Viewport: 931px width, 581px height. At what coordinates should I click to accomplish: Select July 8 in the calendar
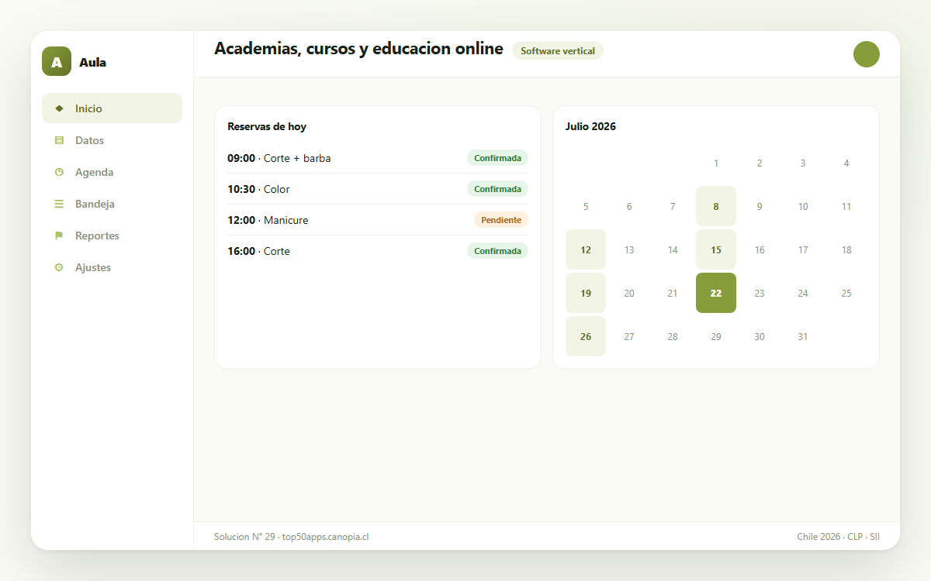pos(716,206)
